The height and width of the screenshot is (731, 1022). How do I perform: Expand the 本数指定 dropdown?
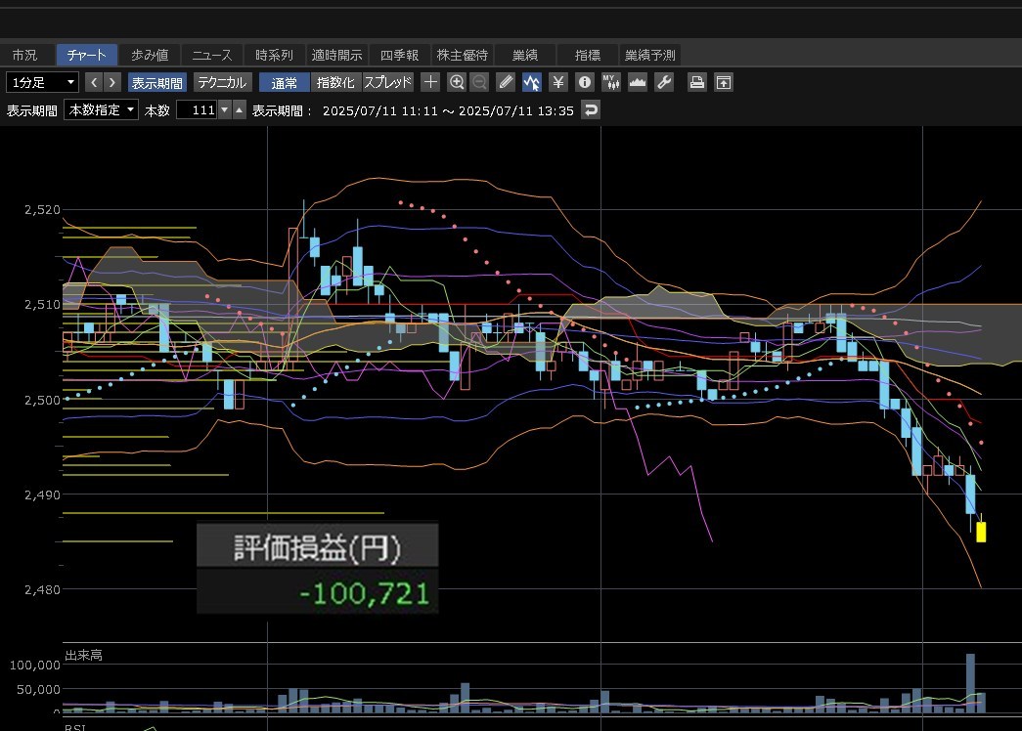point(101,110)
